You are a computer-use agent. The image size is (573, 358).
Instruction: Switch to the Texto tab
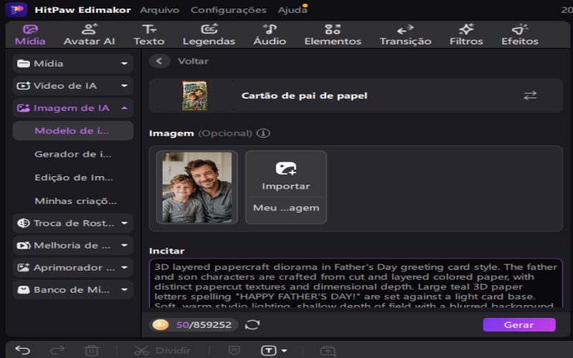[149, 34]
